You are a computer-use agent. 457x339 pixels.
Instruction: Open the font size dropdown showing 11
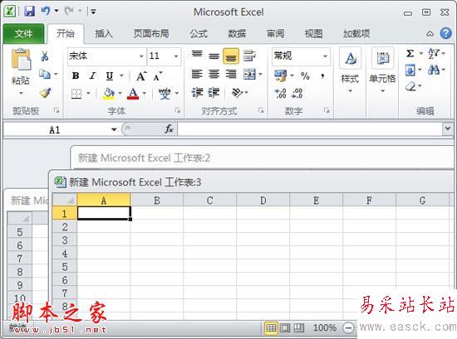(176, 56)
